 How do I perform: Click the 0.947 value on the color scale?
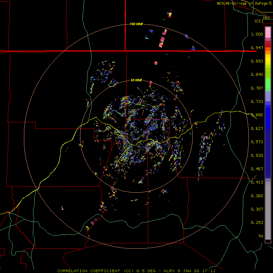click(x=257, y=48)
